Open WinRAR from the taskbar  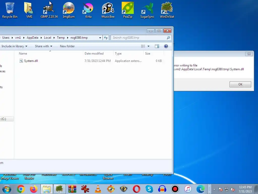click(72, 189)
